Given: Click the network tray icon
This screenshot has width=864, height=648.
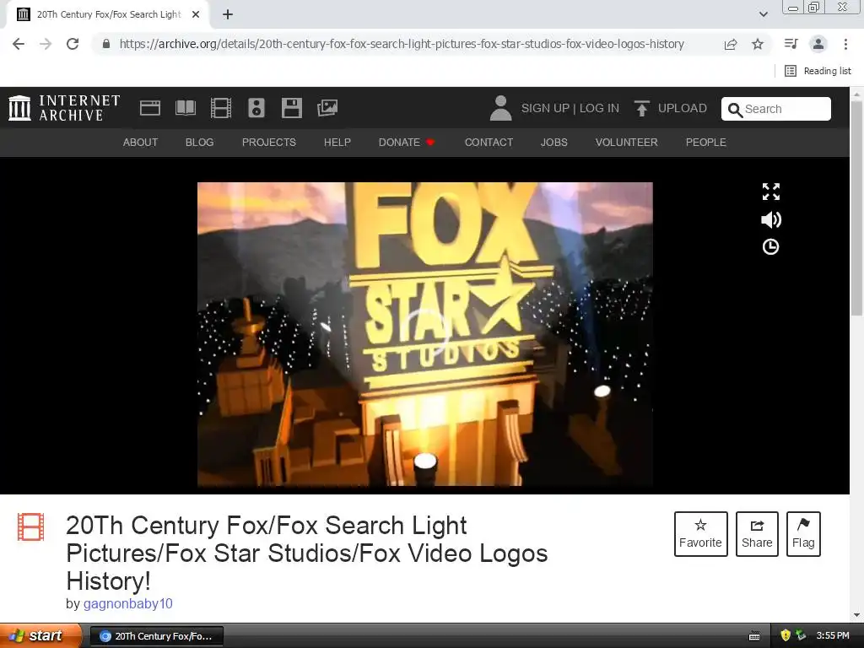Looking at the screenshot, I should coord(801,636).
